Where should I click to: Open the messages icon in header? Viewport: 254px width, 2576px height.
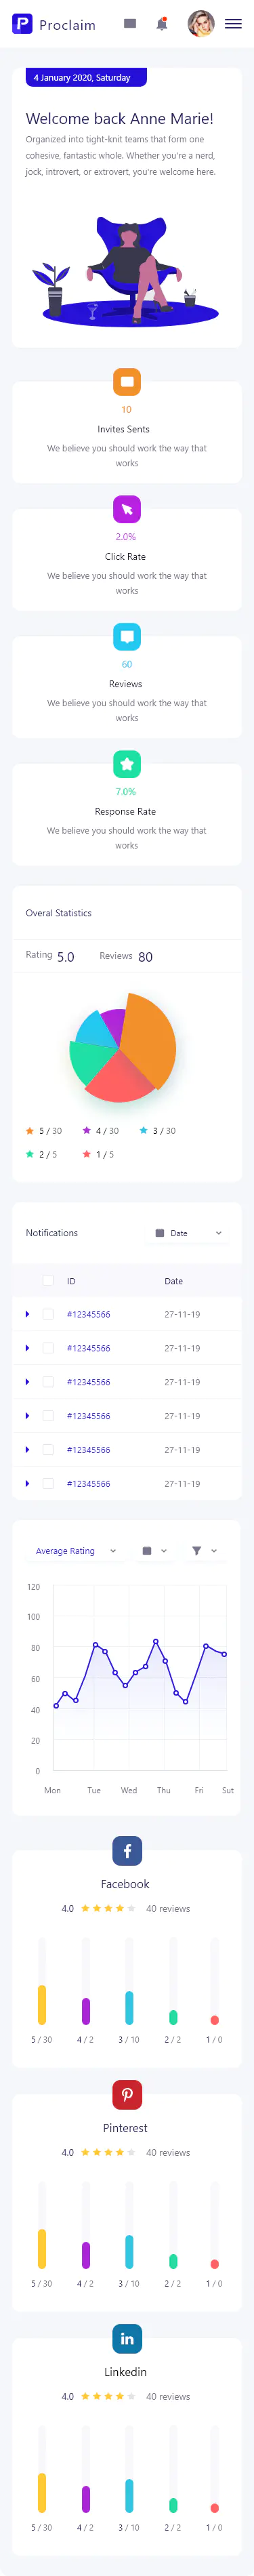coord(130,23)
